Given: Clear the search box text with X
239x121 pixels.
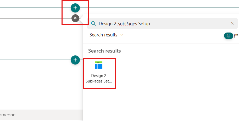Looking at the screenshot, I should (x=232, y=23).
